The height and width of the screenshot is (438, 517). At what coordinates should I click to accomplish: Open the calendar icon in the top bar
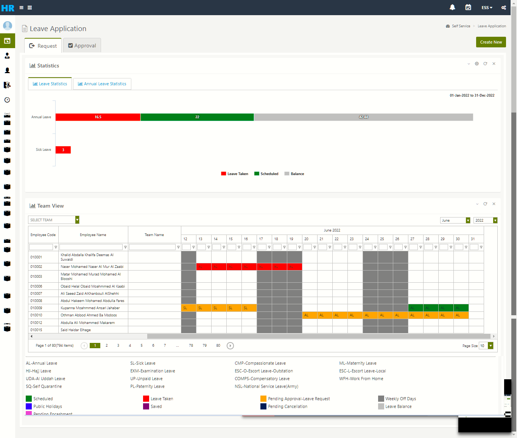[468, 7]
